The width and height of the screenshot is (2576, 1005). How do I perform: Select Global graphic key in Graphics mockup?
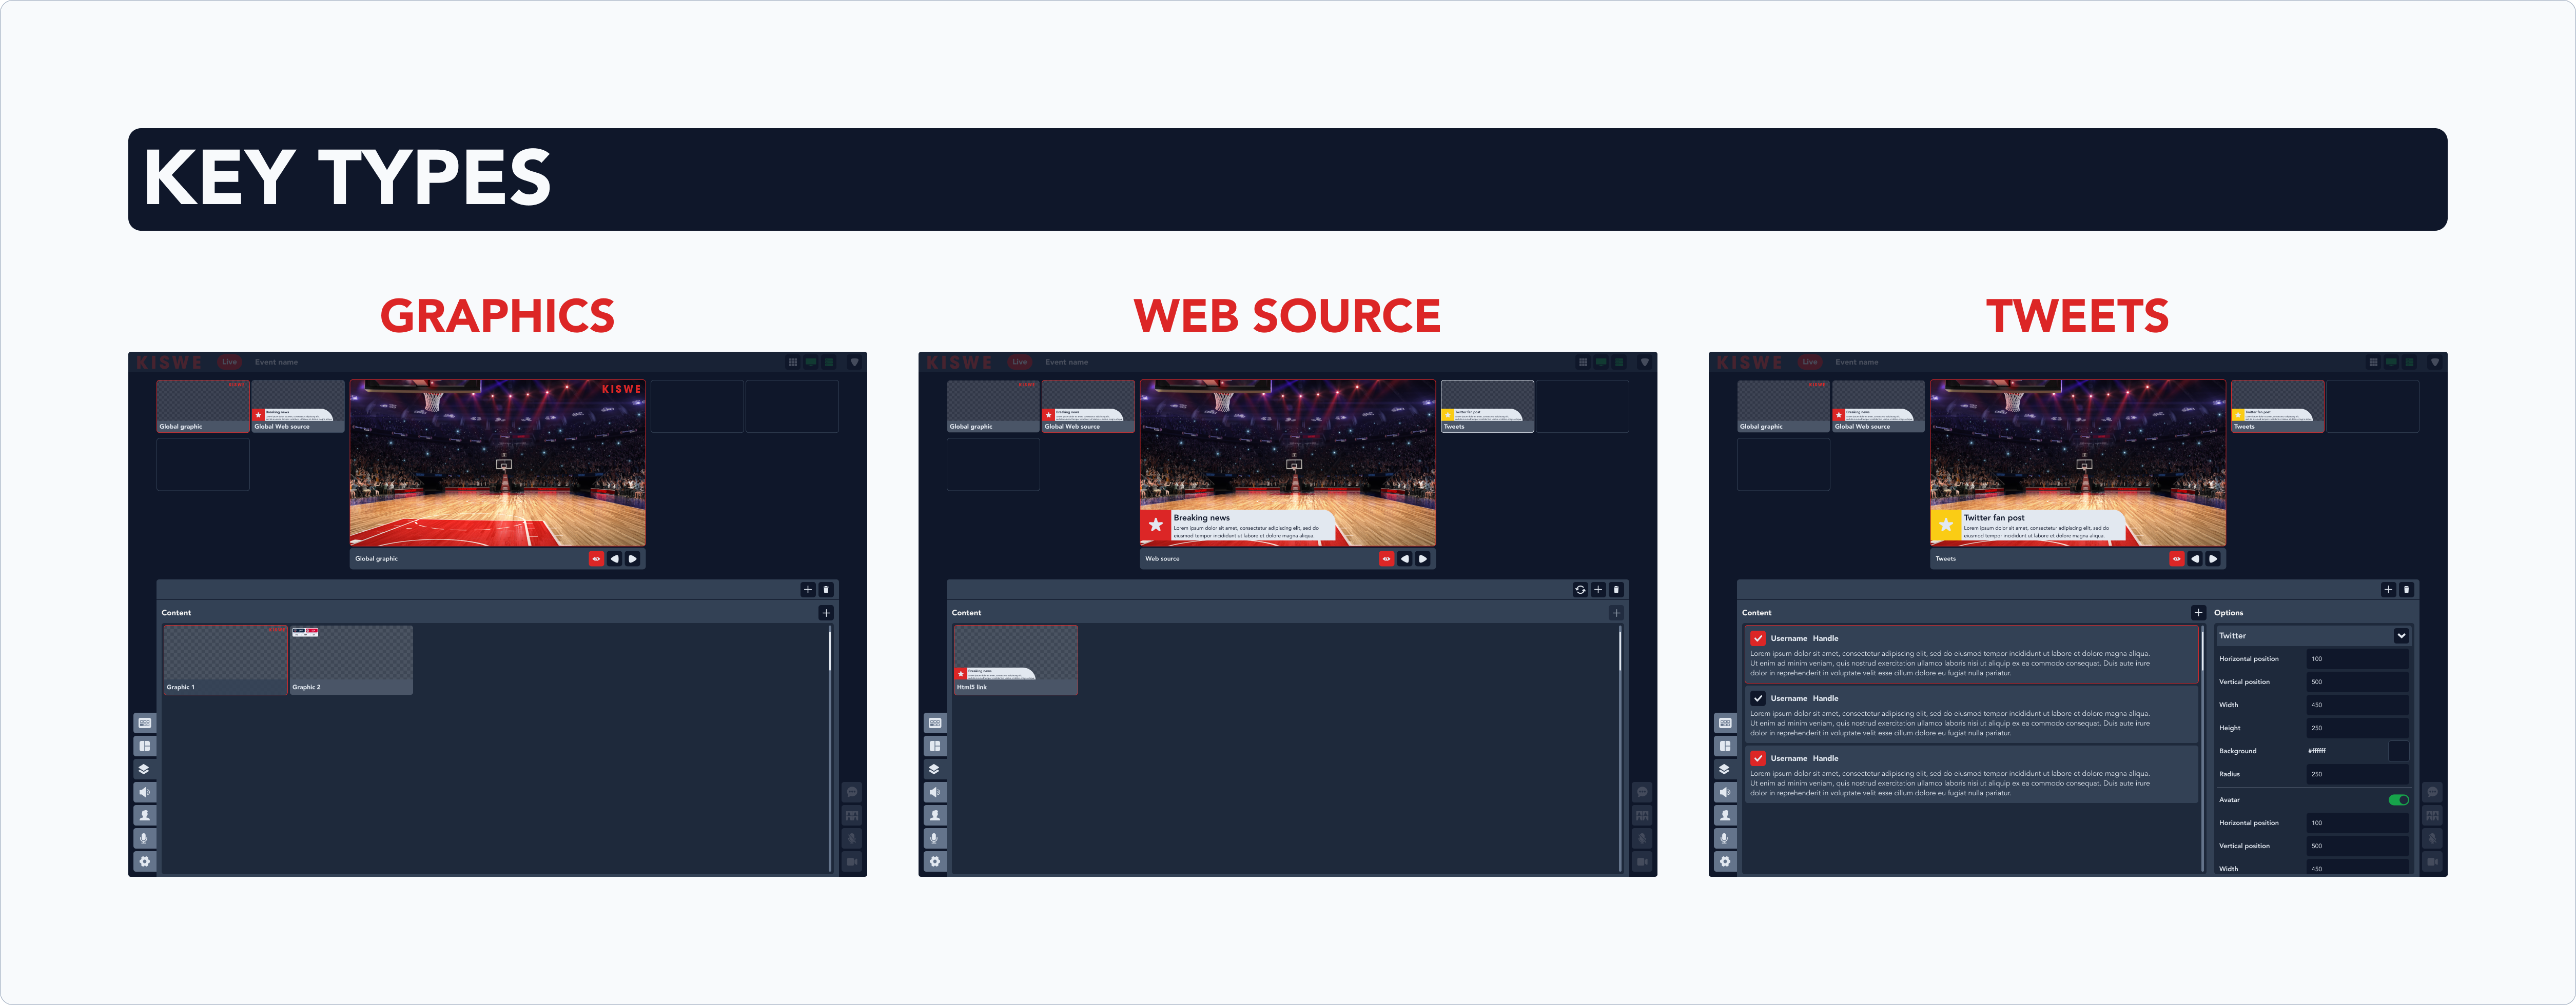203,406
